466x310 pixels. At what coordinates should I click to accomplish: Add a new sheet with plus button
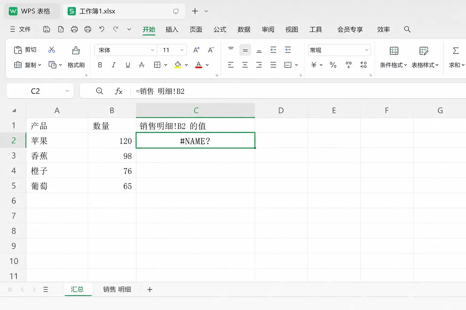[x=150, y=289]
